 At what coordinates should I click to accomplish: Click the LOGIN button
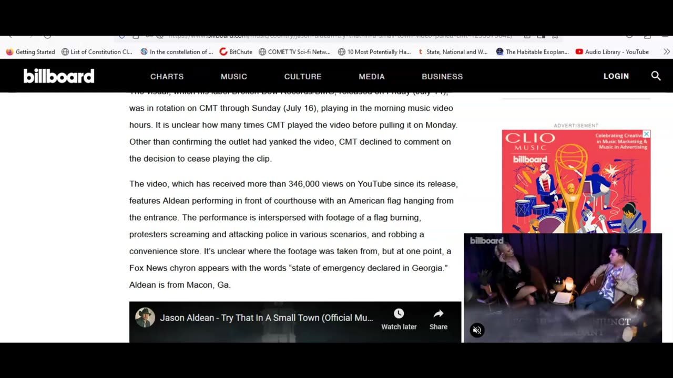[x=616, y=76]
